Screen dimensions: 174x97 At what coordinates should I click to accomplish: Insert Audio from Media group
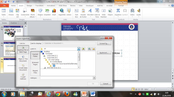(139, 13)
